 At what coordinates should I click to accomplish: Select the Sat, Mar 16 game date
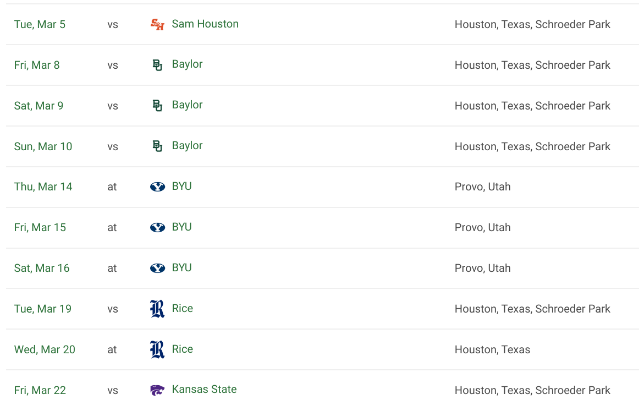click(x=42, y=269)
